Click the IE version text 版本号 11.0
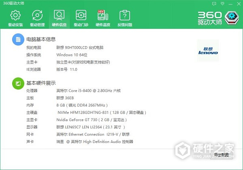 (67, 69)
